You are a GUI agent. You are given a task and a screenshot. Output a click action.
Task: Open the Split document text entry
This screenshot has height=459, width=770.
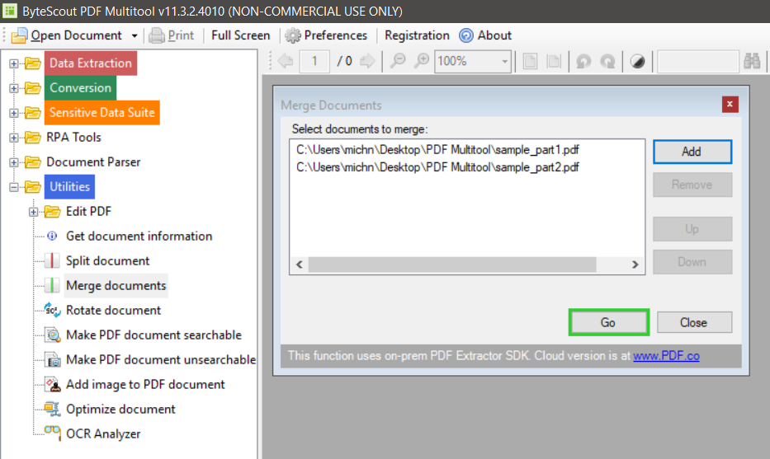click(107, 261)
